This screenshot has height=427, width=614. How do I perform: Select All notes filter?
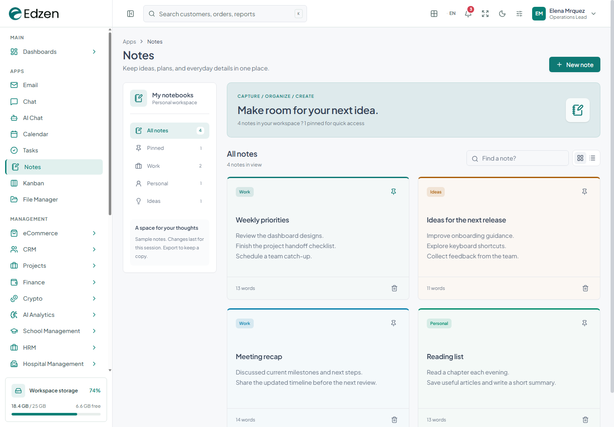click(170, 131)
